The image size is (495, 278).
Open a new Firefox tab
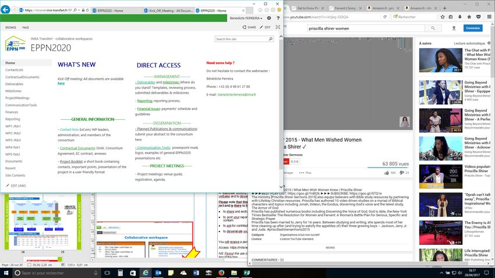(x=444, y=8)
